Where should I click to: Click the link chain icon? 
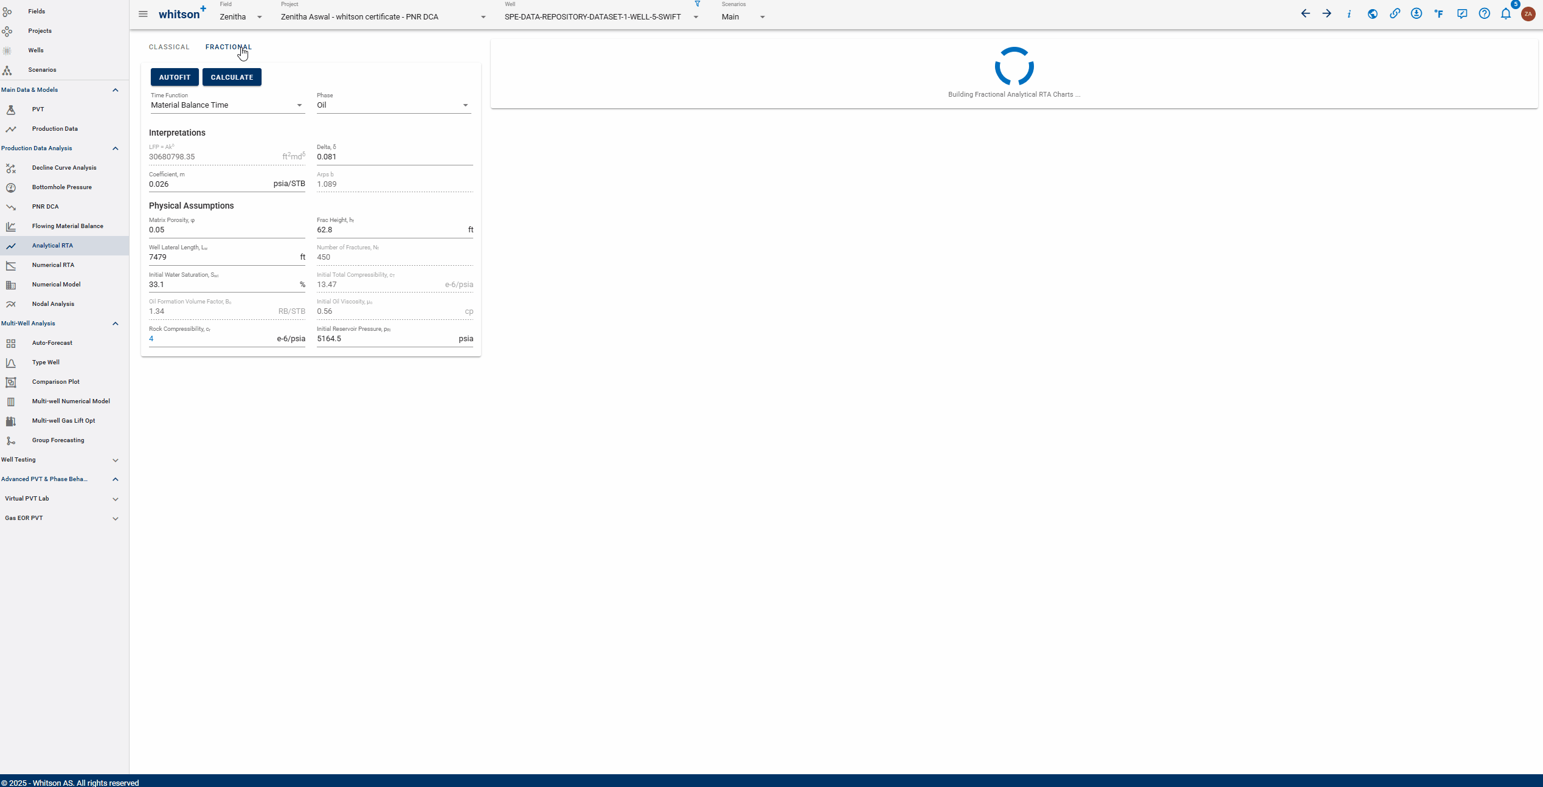[x=1395, y=13]
